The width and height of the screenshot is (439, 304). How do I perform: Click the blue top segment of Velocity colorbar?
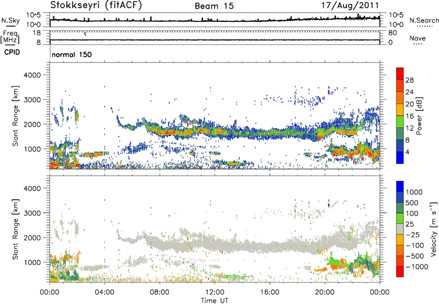[x=400, y=187]
